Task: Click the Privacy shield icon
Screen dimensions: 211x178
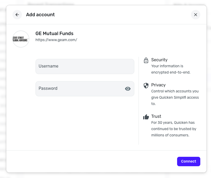Action: click(146, 85)
